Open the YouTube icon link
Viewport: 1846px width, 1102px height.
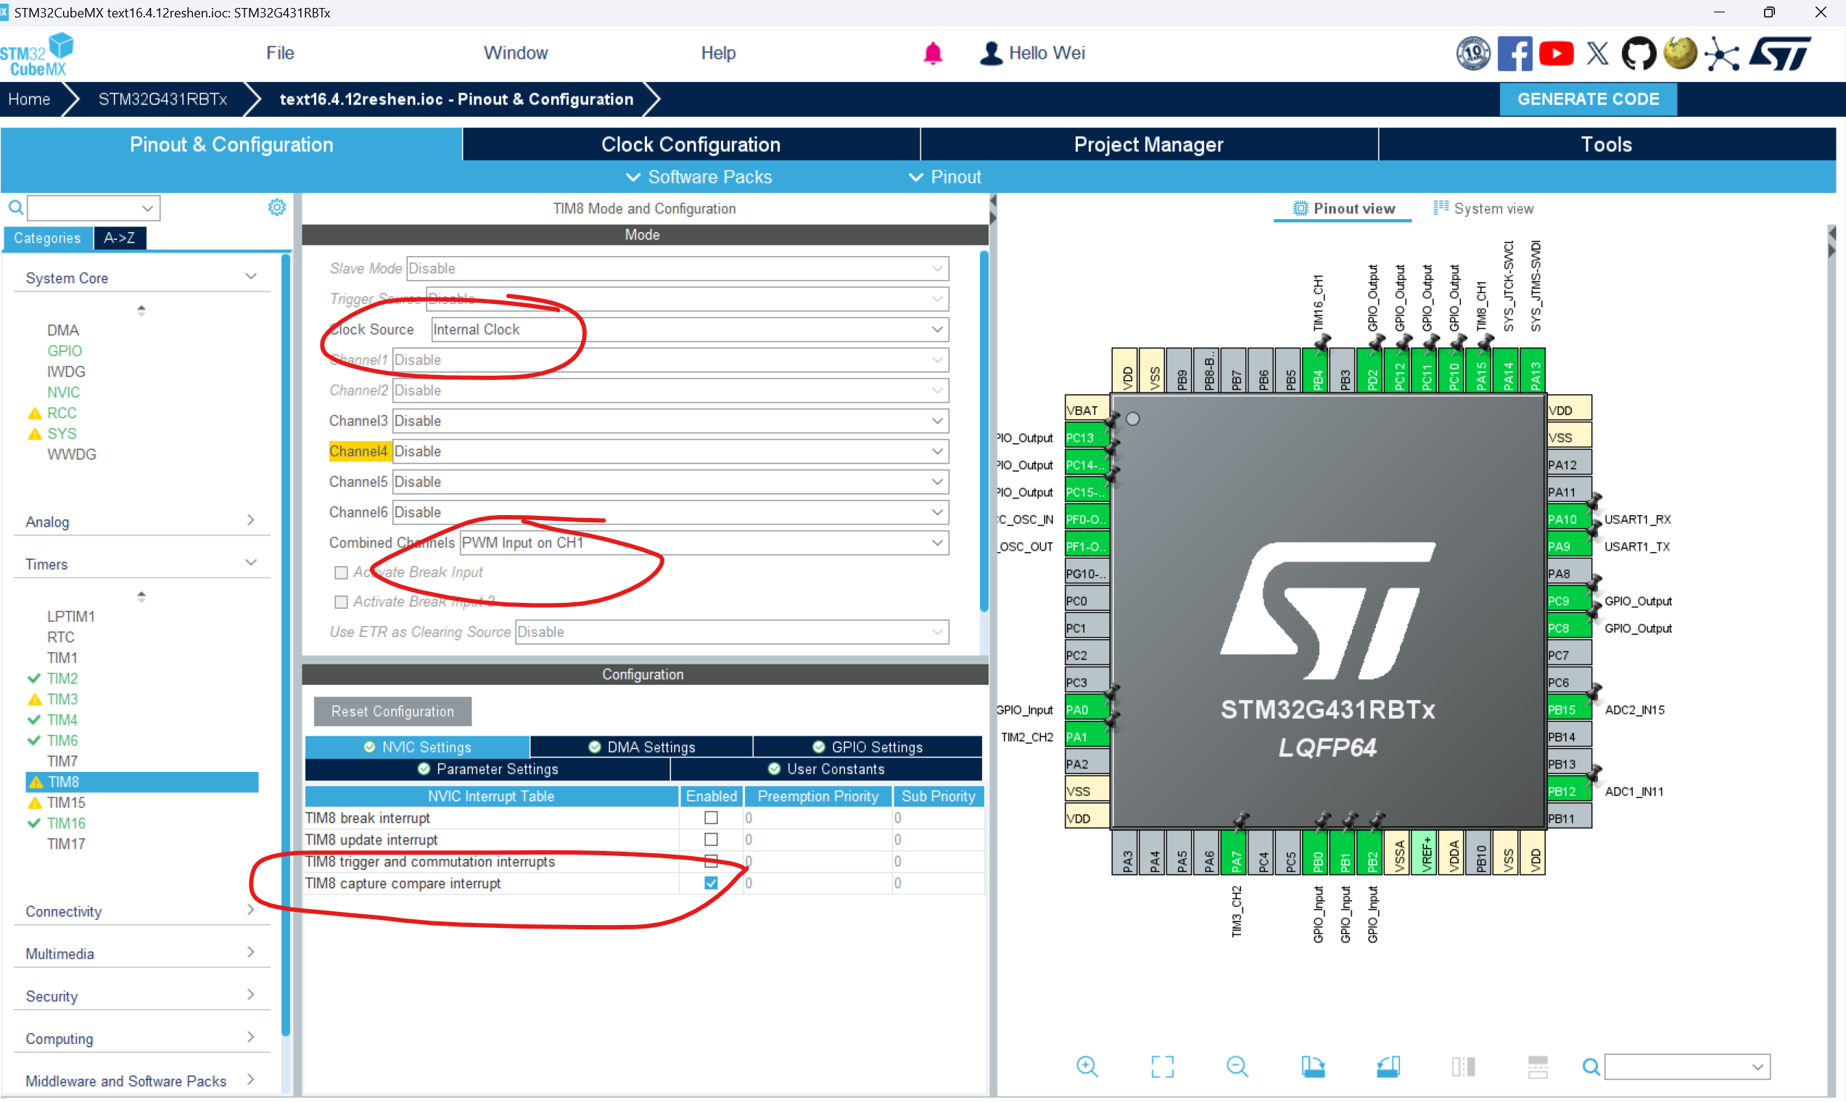coord(1556,54)
